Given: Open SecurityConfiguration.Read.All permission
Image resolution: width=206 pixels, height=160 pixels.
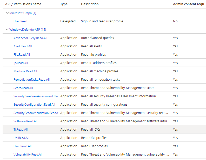Looking at the screenshot, I should pyautogui.click(x=34, y=105).
